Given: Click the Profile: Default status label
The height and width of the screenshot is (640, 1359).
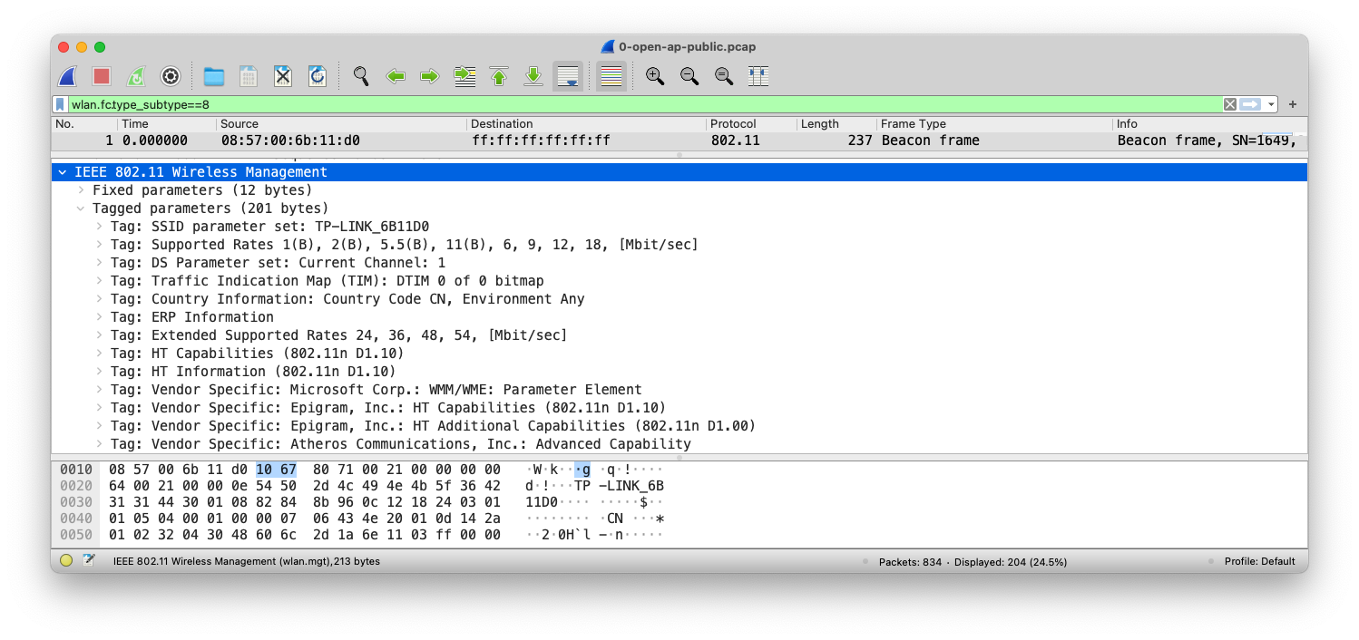Looking at the screenshot, I should 1259,561.
